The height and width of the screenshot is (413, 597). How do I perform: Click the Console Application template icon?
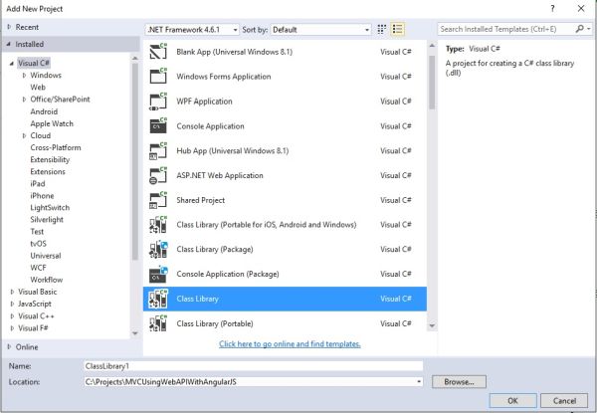[158, 126]
